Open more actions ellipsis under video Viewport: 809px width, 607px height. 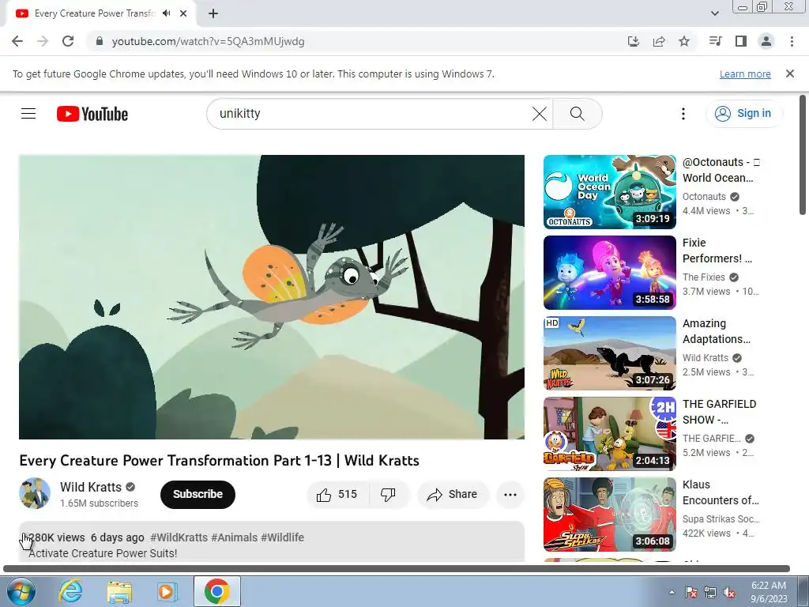[x=510, y=495]
